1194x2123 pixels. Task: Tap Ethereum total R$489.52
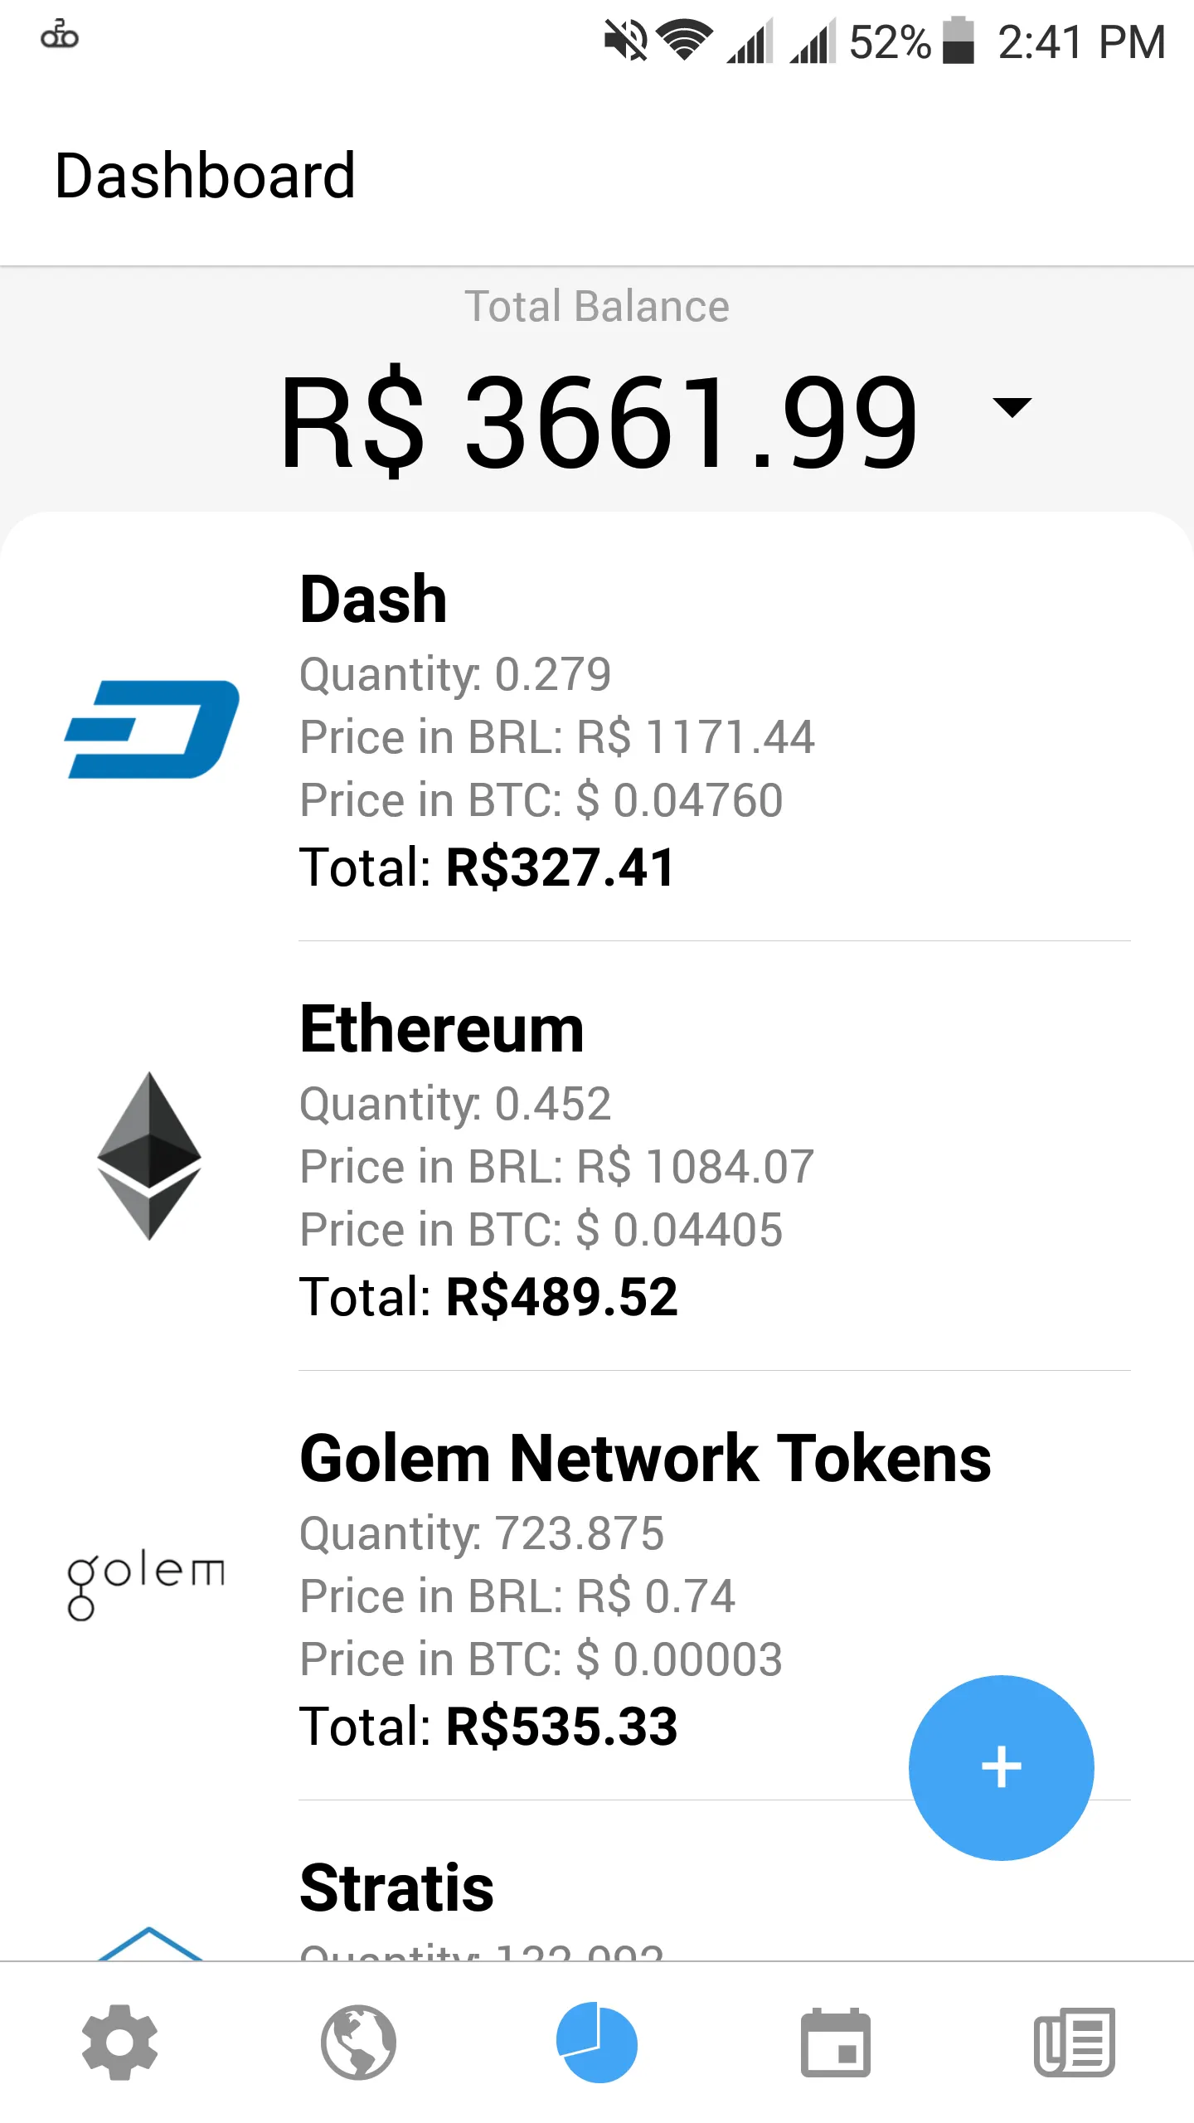(x=489, y=1297)
